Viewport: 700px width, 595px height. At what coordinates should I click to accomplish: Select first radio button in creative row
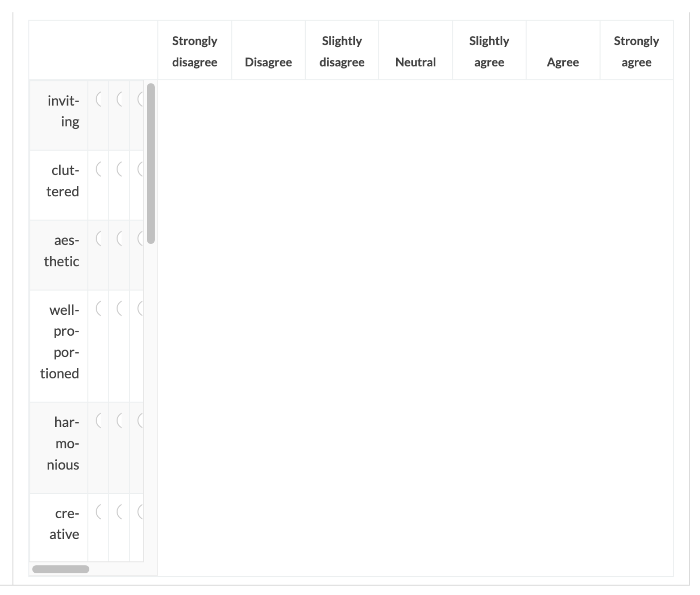[x=99, y=512]
